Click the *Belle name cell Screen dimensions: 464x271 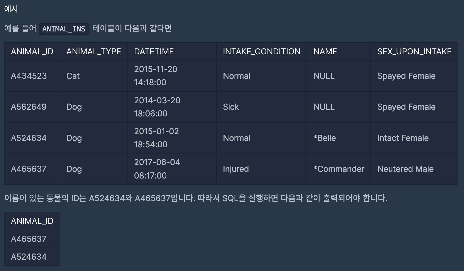339,138
